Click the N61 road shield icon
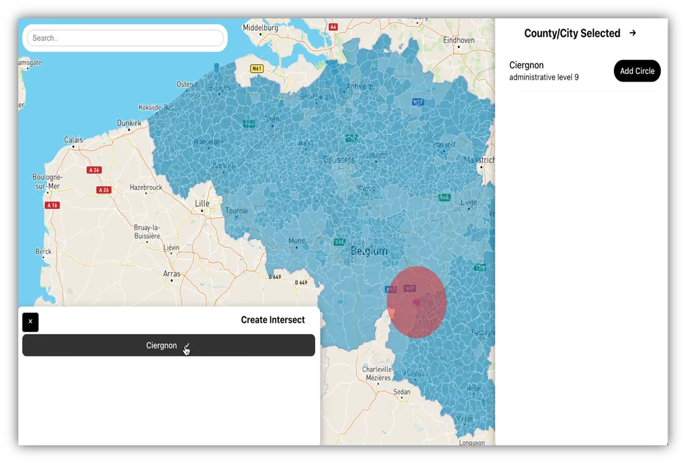 [256, 69]
